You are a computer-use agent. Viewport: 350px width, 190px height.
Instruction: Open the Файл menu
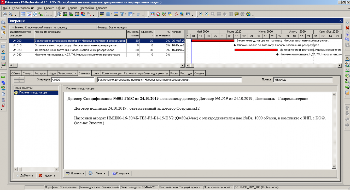pyautogui.click(x=7, y=8)
